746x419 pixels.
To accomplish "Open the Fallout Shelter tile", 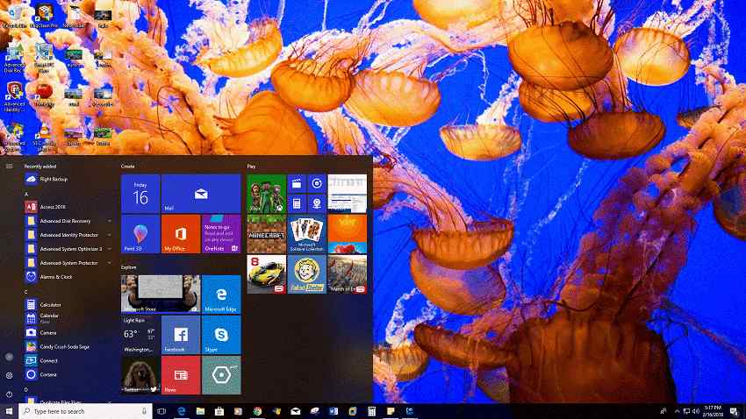I will pyautogui.click(x=307, y=274).
